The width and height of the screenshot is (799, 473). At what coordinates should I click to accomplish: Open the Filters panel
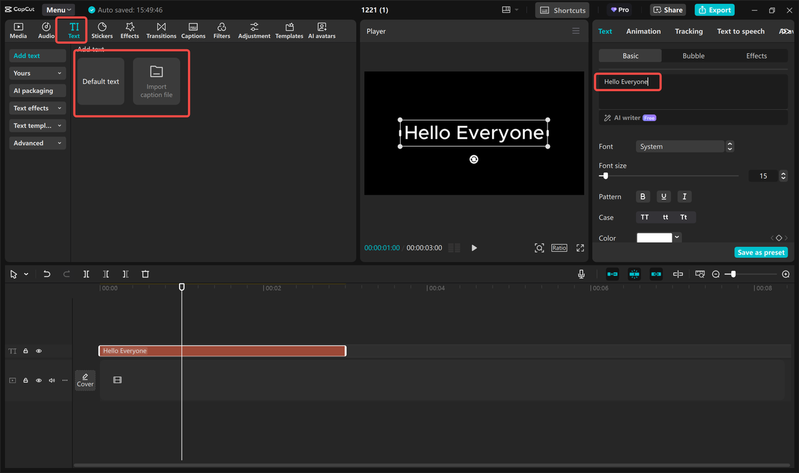coord(222,30)
